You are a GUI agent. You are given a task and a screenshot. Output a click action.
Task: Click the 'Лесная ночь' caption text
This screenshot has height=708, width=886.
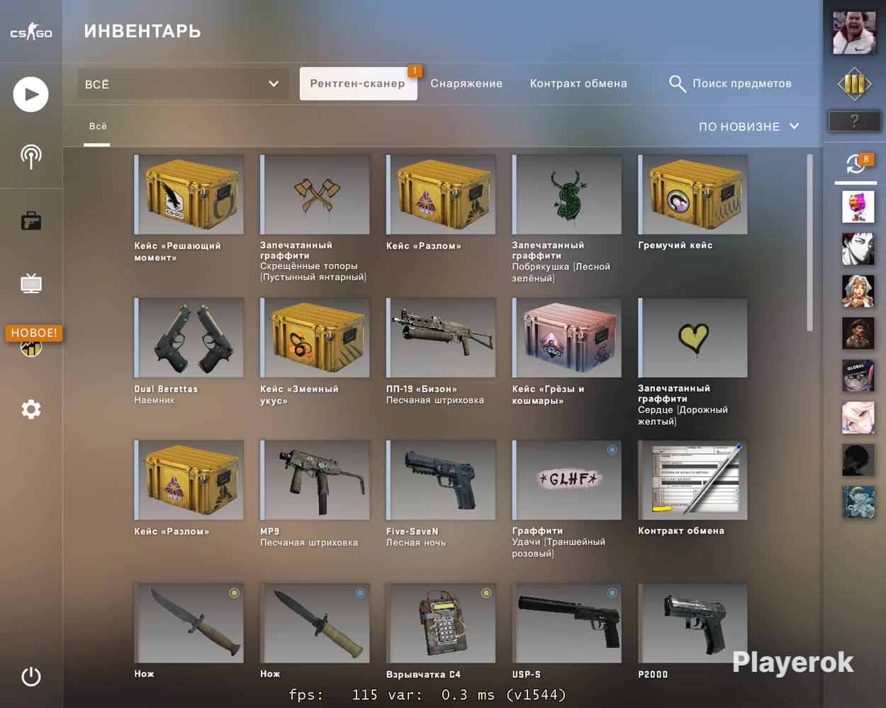click(416, 543)
